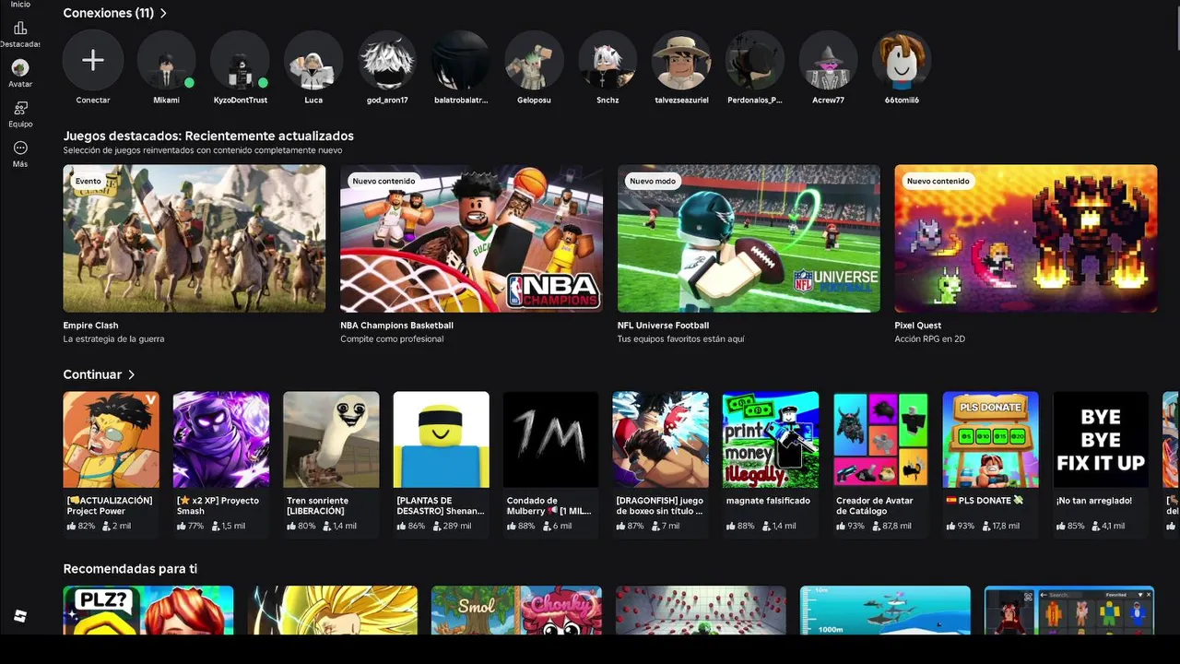This screenshot has width=1180, height=664.
Task: Click the Conectar plus button
Action: (93, 60)
